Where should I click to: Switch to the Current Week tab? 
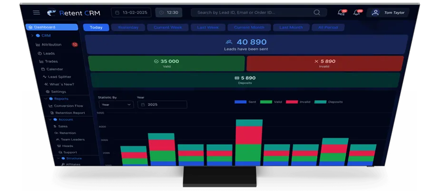click(x=168, y=28)
